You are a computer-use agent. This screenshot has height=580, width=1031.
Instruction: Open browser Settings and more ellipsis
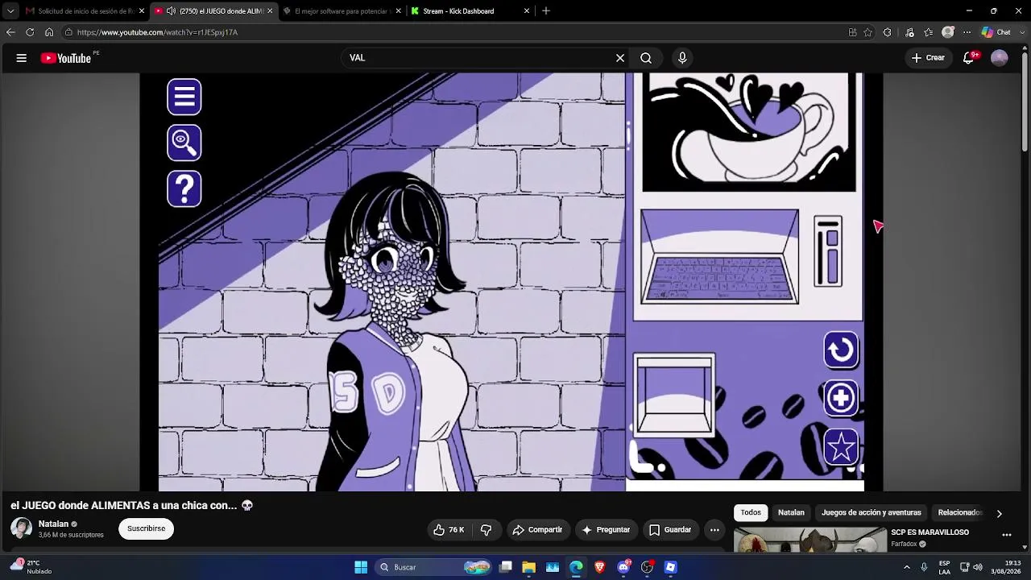[967, 32]
